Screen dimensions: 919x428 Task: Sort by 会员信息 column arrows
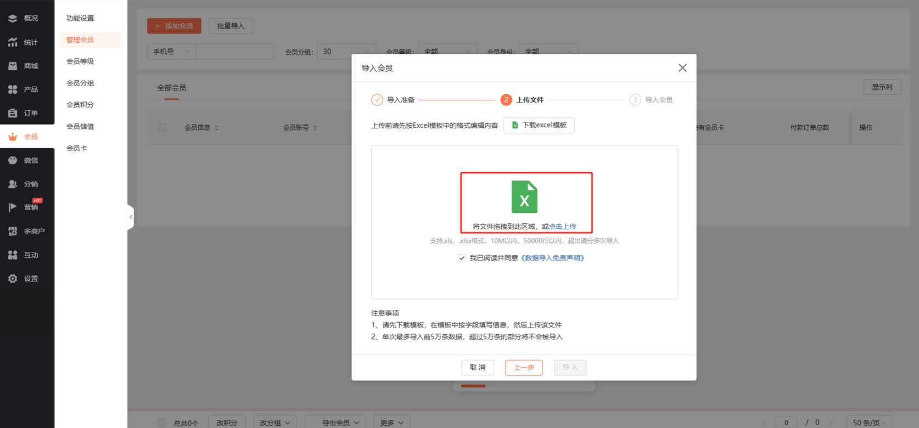tap(217, 128)
